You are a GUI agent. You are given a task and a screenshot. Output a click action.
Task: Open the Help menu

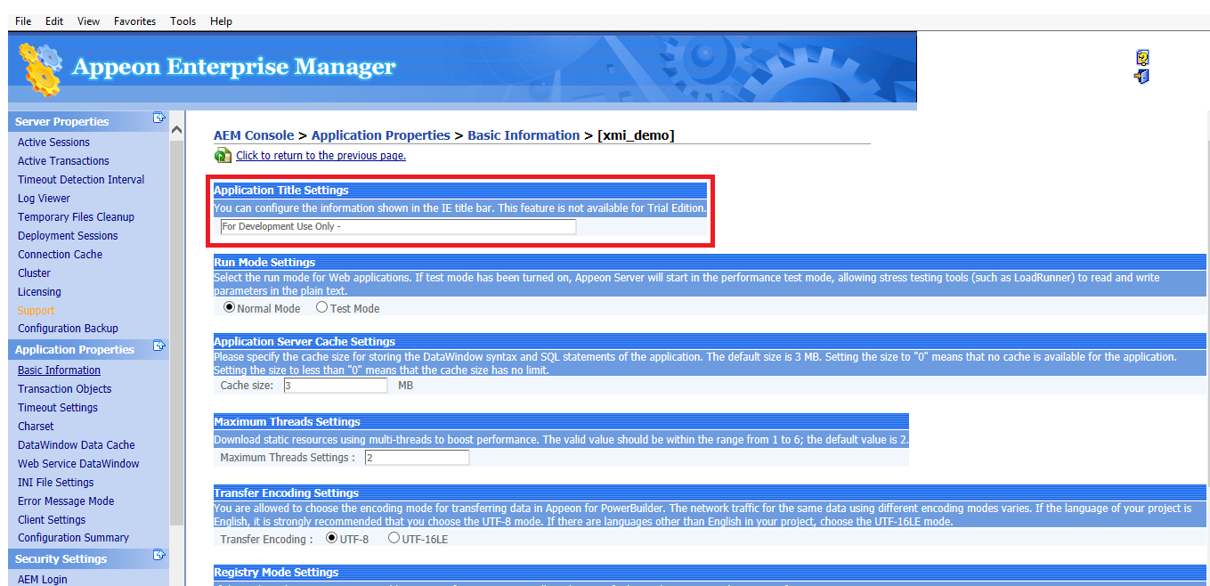pos(221,21)
